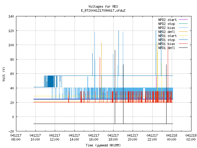Click the 041217 10:00 time tick label

point(35,138)
